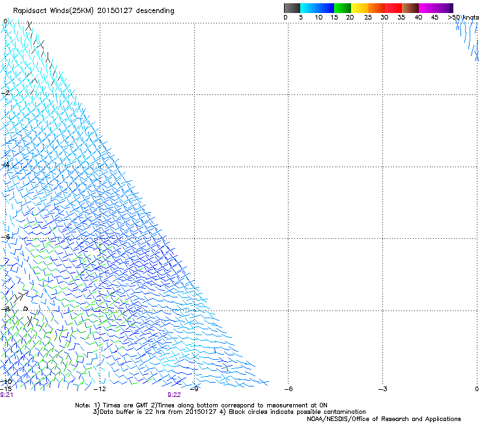Choose the orange 25-30 knots legend segment
482x423 pixels.
(376, 8)
